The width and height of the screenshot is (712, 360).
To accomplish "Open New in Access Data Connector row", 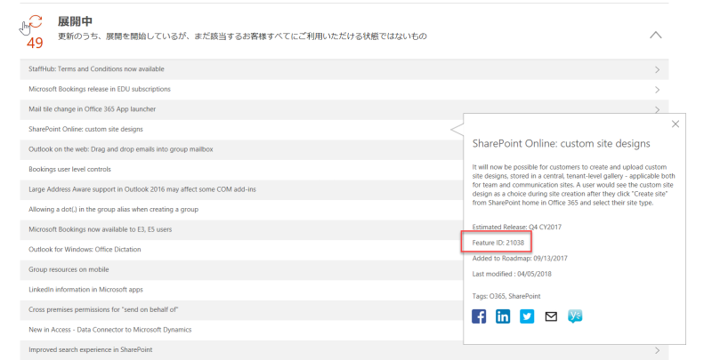I will [241, 330].
